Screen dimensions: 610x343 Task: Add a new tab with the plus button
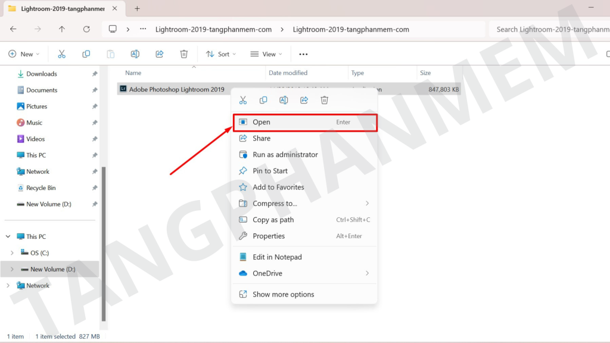[x=137, y=9]
